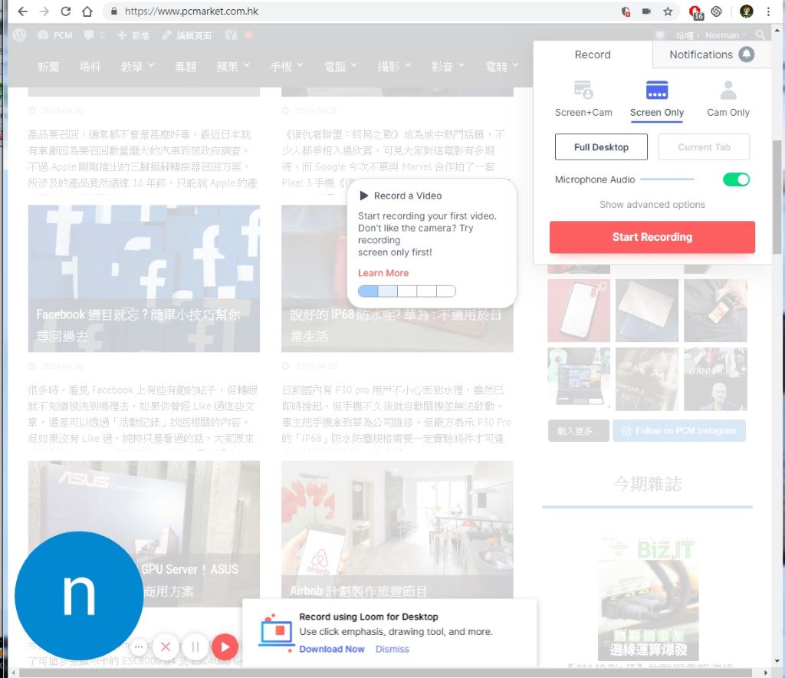Image resolution: width=785 pixels, height=678 pixels.
Task: Open the Facebook article thumbnail
Action: pyautogui.click(x=143, y=278)
